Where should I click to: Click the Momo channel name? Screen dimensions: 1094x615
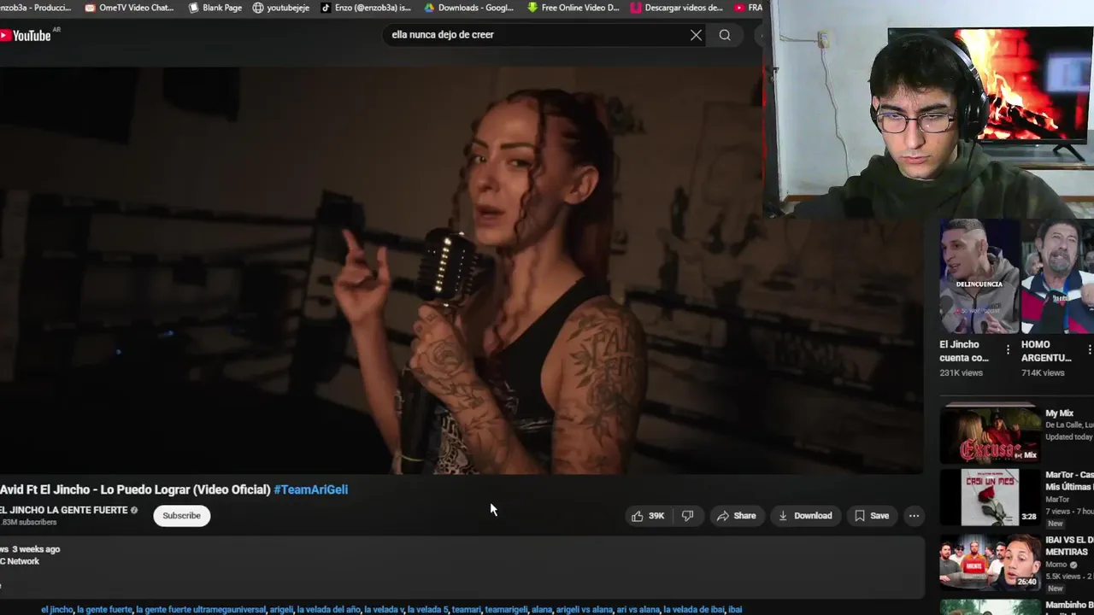click(x=1057, y=565)
